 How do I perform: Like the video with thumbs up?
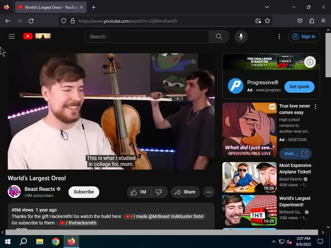[138, 192]
